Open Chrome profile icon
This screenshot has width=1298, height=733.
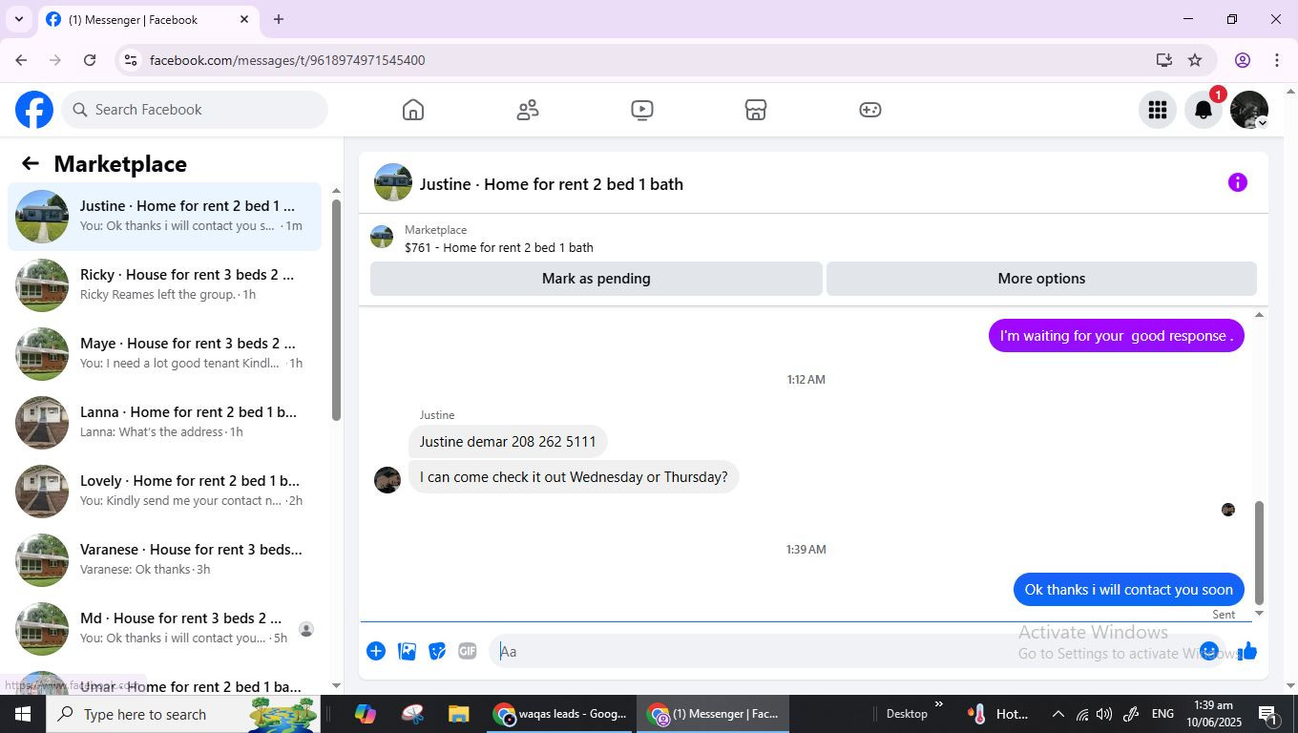click(1243, 60)
